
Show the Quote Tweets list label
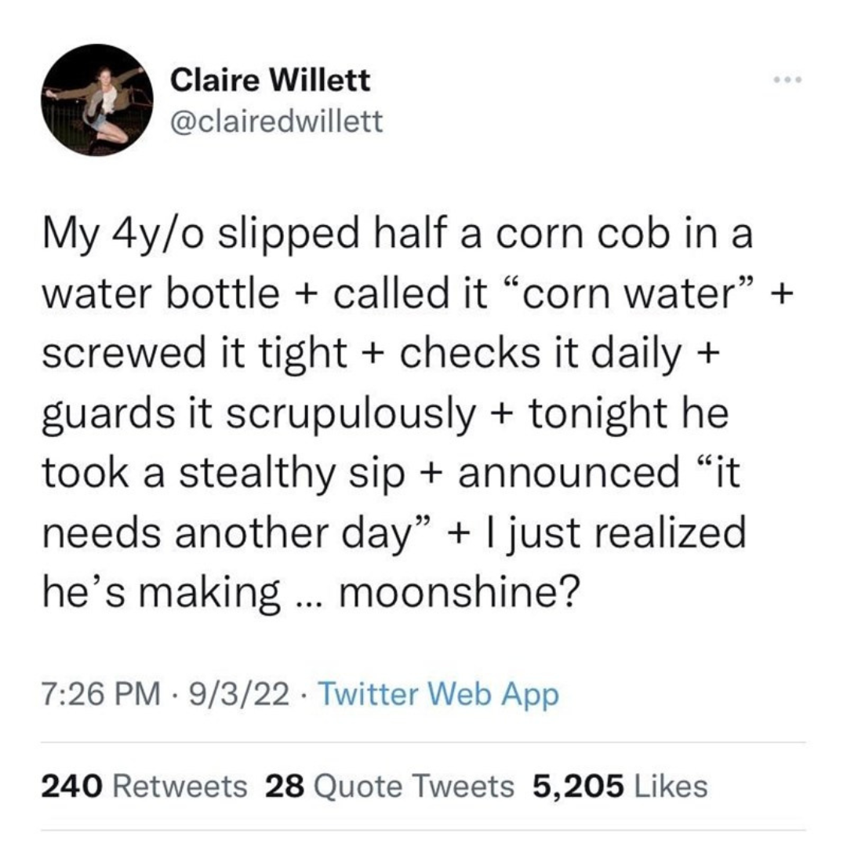414,786
